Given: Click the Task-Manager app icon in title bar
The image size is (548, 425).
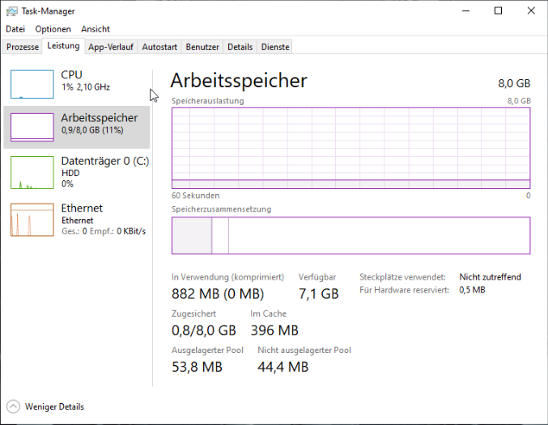Looking at the screenshot, I should point(10,11).
